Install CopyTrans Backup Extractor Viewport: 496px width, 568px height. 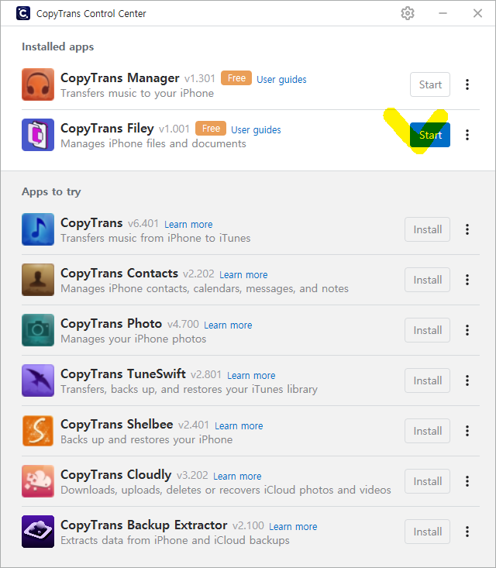click(428, 532)
